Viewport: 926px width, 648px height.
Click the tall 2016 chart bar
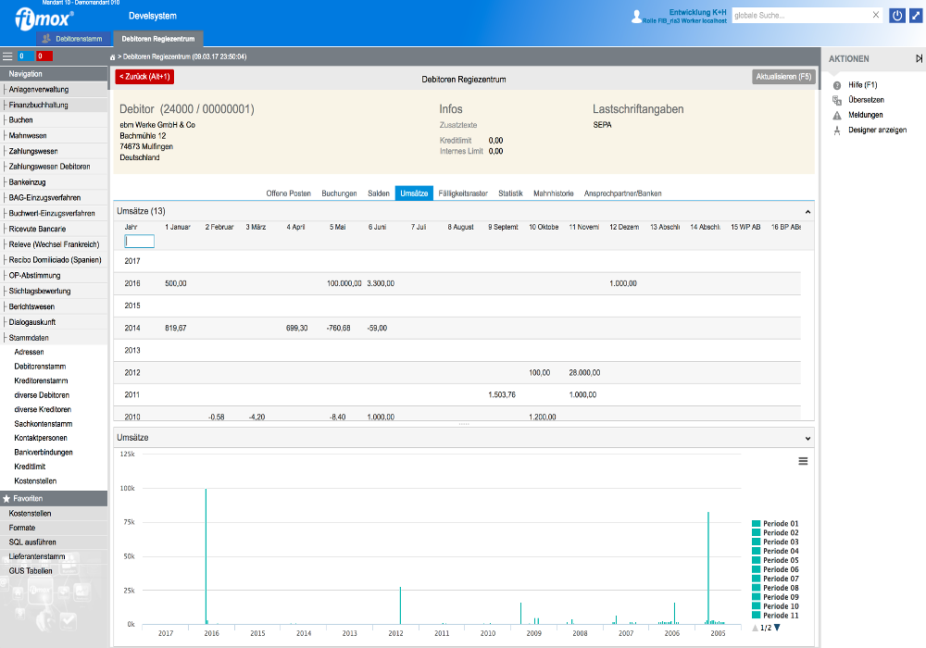coord(206,555)
